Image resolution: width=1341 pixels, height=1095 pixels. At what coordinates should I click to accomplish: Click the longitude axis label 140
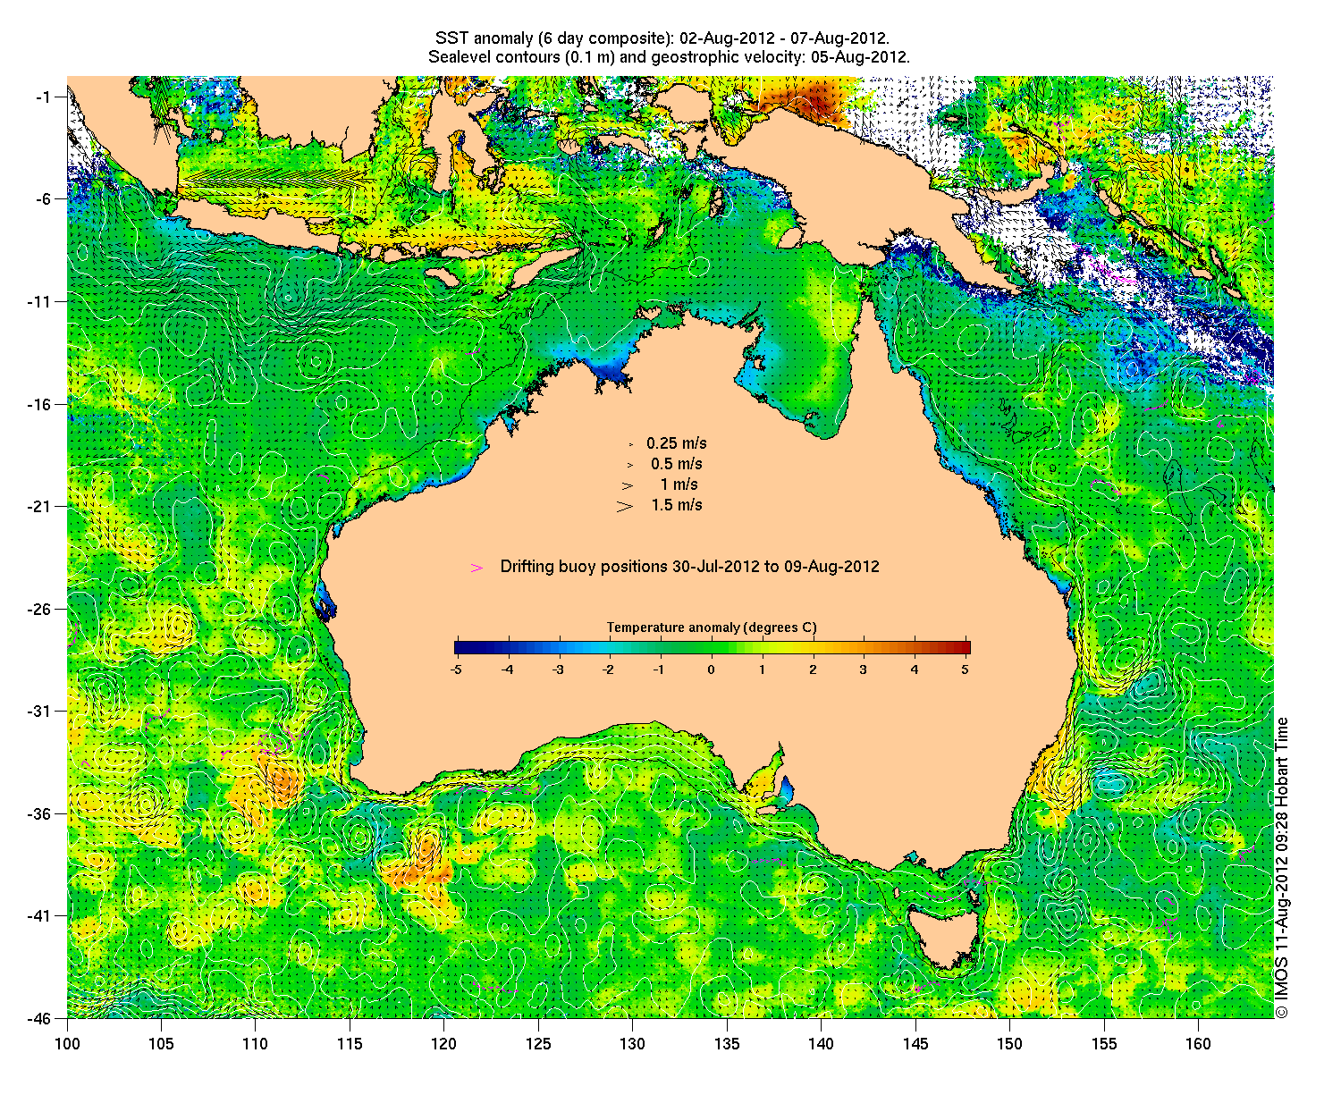point(821,1043)
